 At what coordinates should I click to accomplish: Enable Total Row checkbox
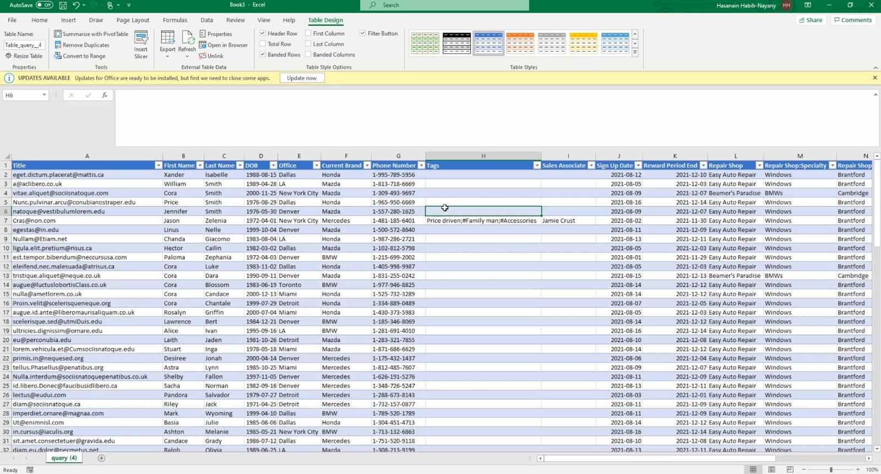pos(263,44)
